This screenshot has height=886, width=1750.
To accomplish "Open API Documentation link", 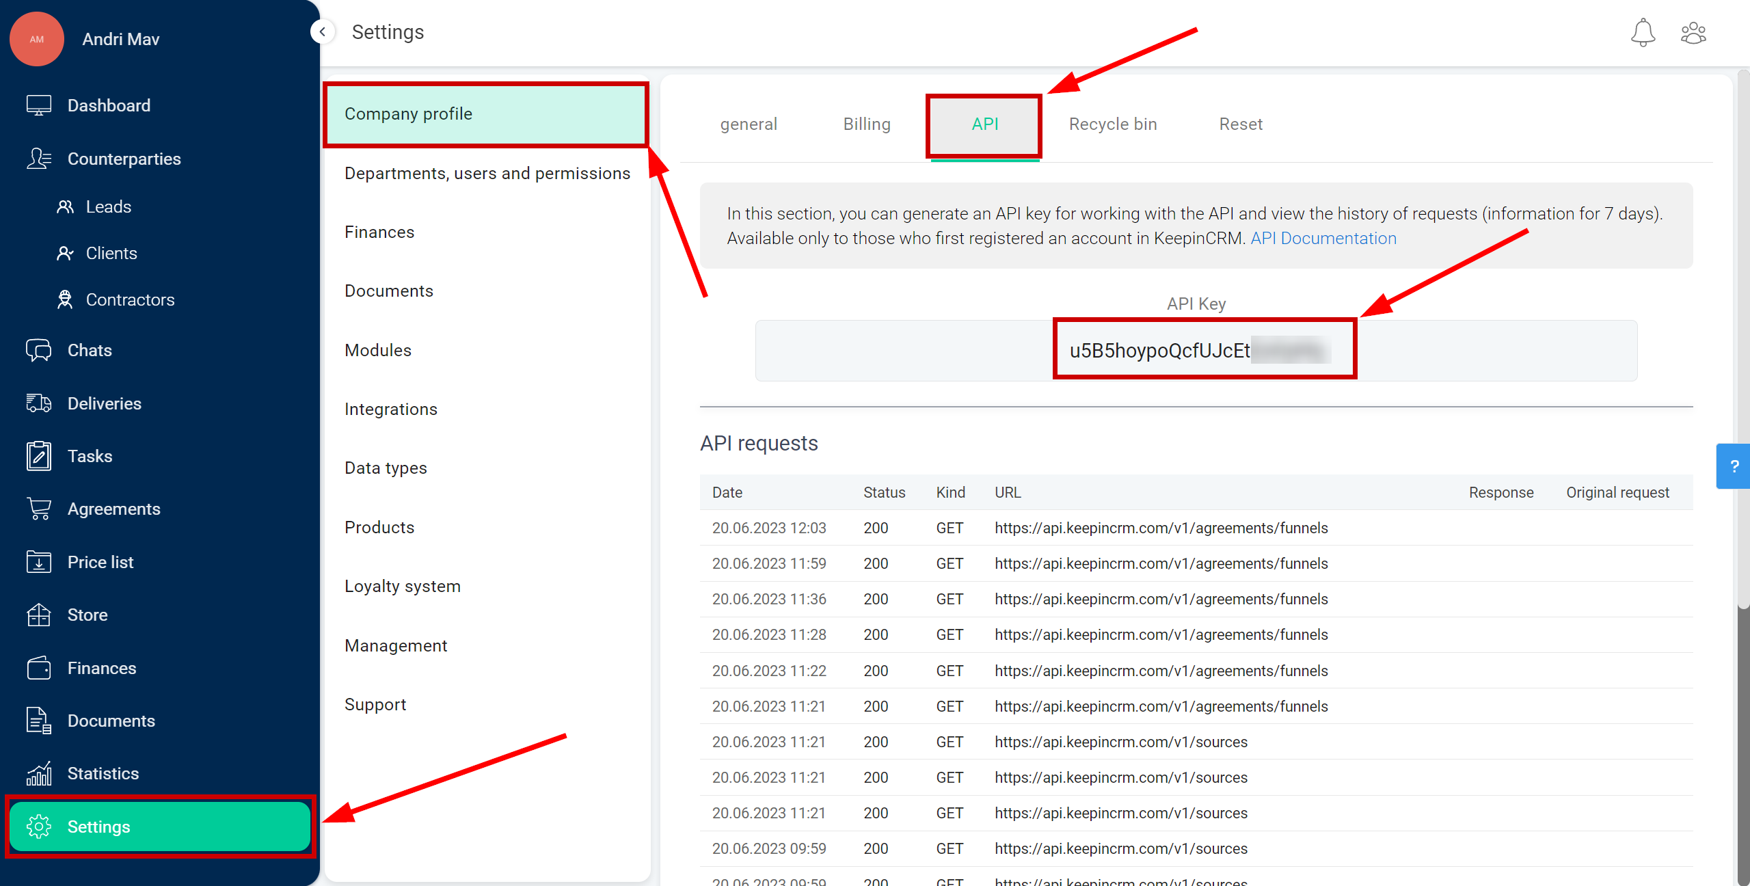I will click(x=1322, y=237).
